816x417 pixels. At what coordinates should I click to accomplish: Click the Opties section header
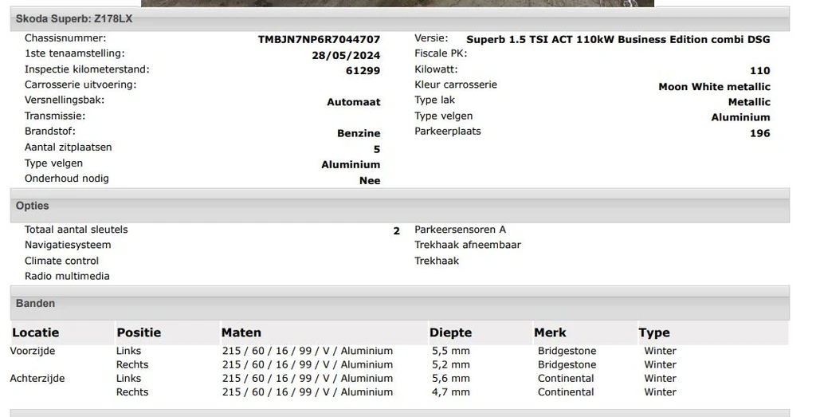click(400, 206)
